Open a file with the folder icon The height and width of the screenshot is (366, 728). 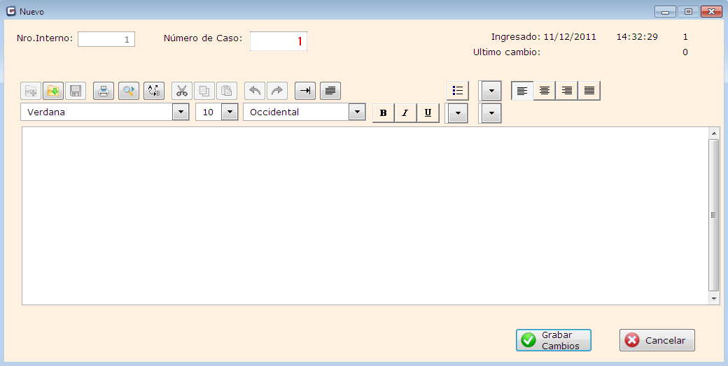click(x=53, y=91)
